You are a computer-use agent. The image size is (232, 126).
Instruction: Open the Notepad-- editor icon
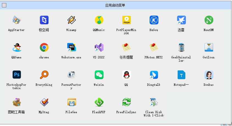(x=181, y=75)
